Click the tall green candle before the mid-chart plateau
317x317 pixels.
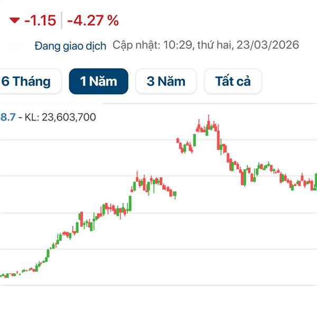click(x=130, y=202)
